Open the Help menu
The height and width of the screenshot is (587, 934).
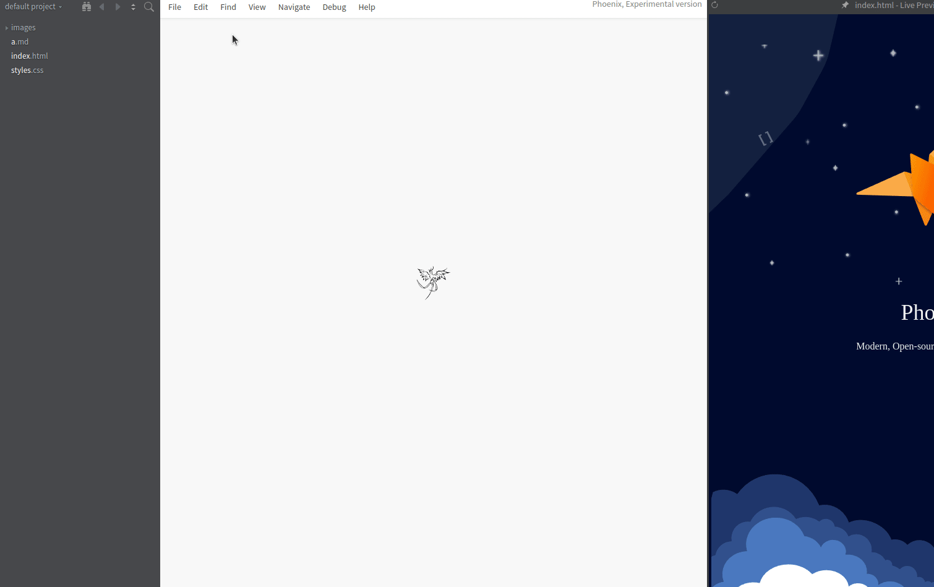click(x=367, y=7)
